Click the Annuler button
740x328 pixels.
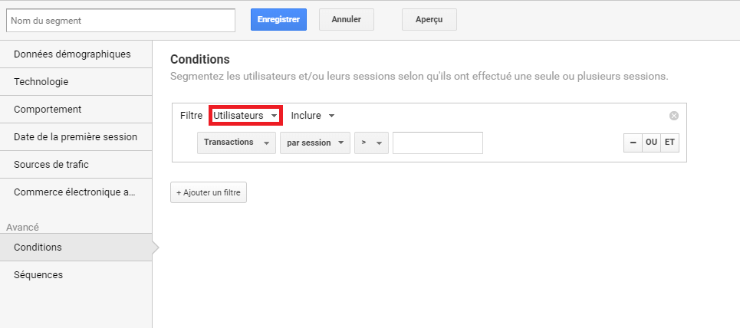[347, 19]
